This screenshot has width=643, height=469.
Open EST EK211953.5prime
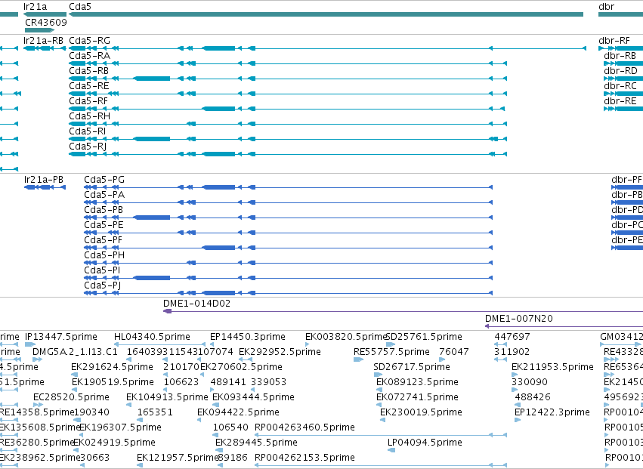(552, 367)
